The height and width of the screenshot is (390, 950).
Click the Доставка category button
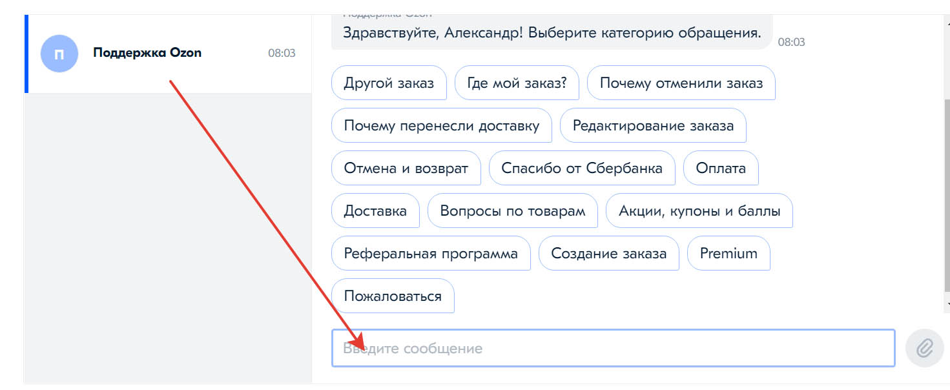click(x=375, y=211)
